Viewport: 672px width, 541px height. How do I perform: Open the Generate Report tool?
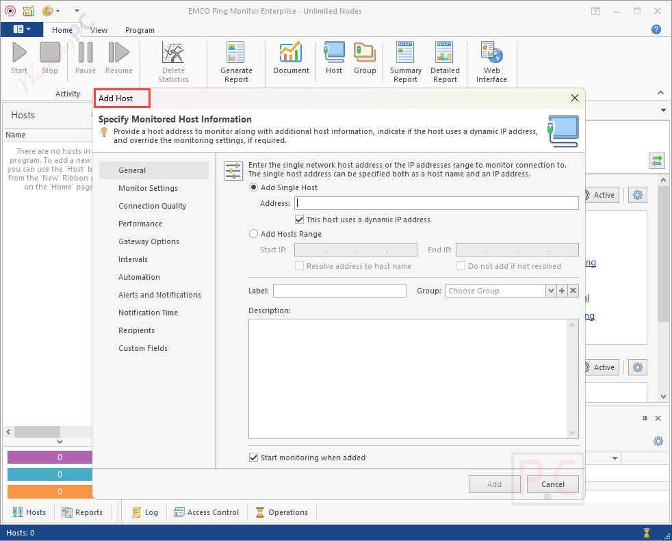236,62
